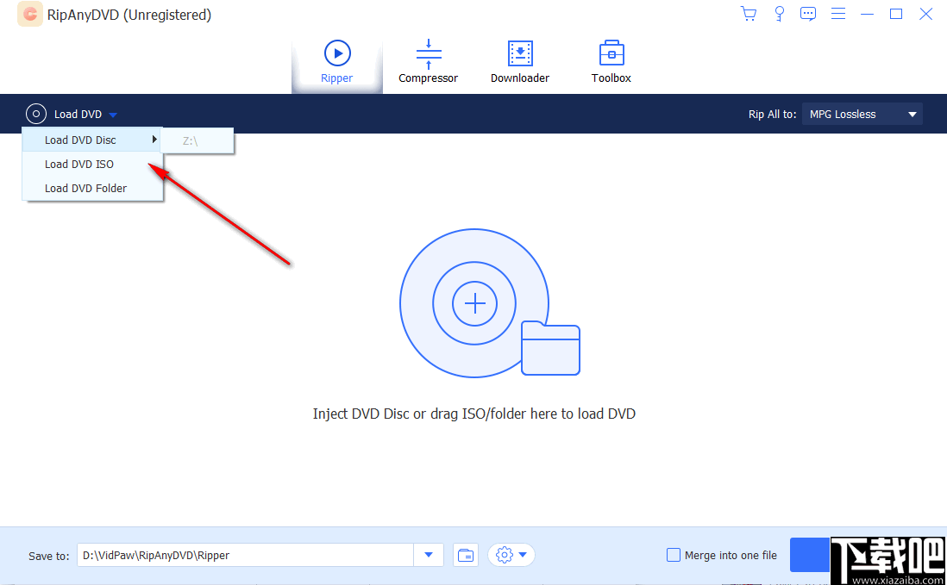947x585 pixels.
Task: Open the Downloader module
Action: pyautogui.click(x=519, y=60)
